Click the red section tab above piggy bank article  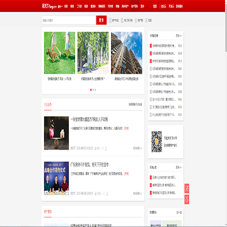point(48,105)
